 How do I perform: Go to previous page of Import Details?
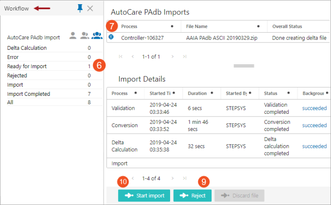coord(133,178)
